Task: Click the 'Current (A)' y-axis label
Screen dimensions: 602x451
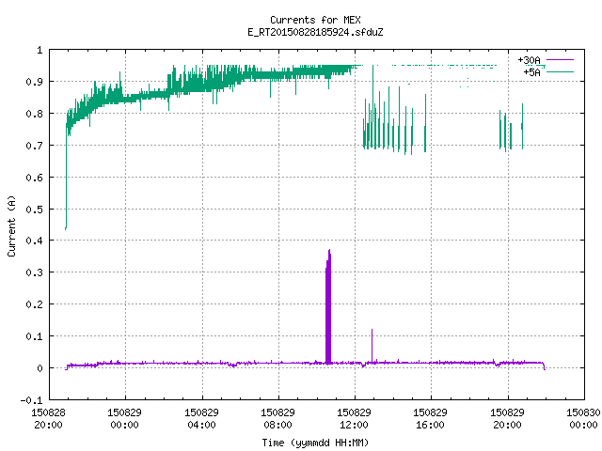Action: coord(11,225)
